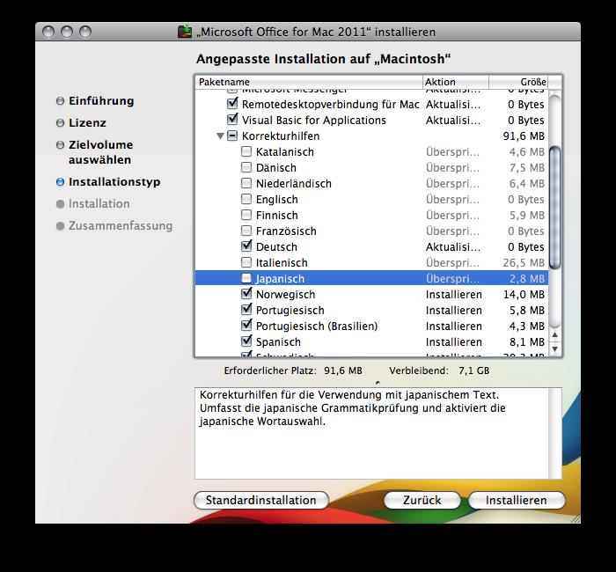Select the Korrekturhilfen row label
Image resolution: width=616 pixels, height=572 pixels.
point(281,136)
